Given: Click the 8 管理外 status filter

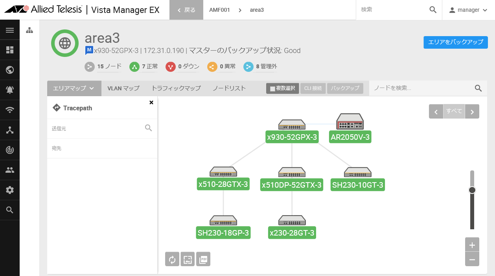Looking at the screenshot, I should pyautogui.click(x=260, y=67).
